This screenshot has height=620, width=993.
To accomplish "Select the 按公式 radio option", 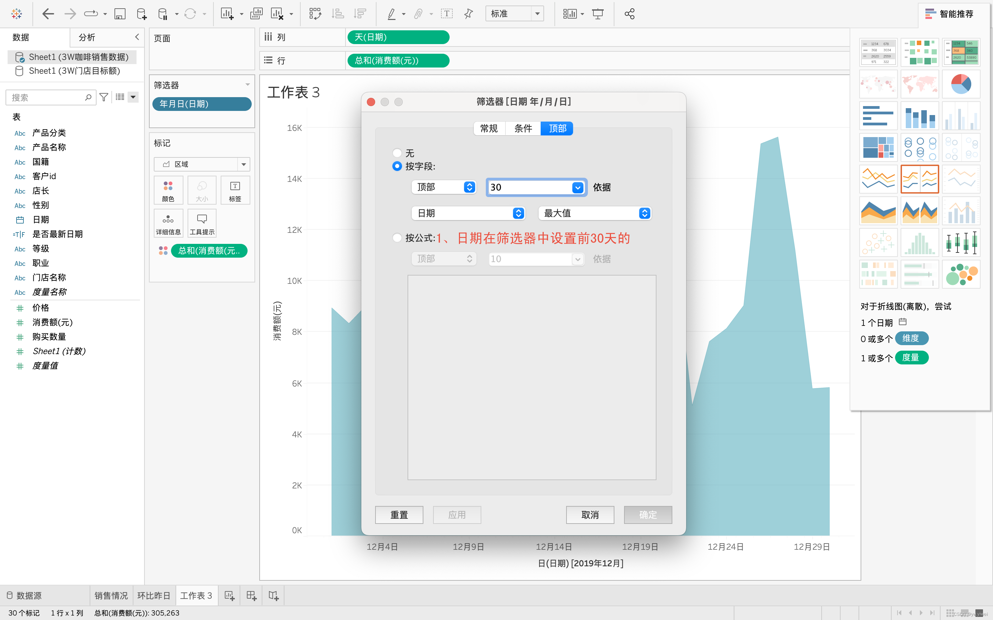I will pos(397,238).
